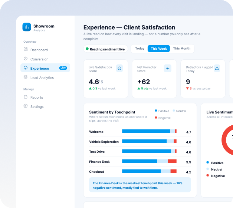Screen dimensions: 233x208
Task: Click the Settings gear icon
Action: pos(26,106)
